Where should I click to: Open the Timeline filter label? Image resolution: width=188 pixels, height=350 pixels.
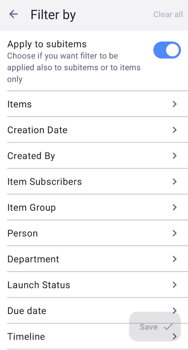(x=26, y=336)
